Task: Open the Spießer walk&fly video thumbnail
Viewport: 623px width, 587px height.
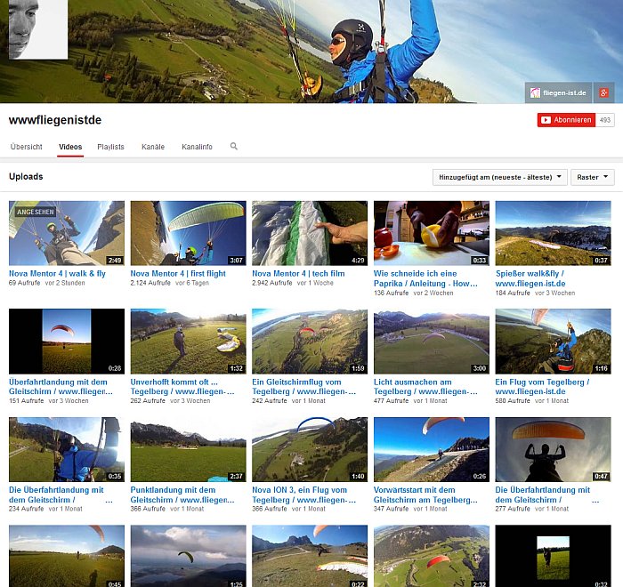Action: pos(553,233)
